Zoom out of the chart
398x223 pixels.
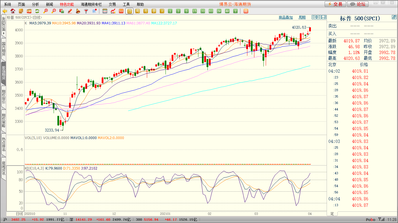tap(54, 11)
